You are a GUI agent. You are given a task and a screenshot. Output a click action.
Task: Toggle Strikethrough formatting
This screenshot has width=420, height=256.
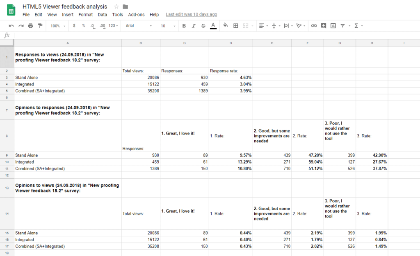point(203,26)
